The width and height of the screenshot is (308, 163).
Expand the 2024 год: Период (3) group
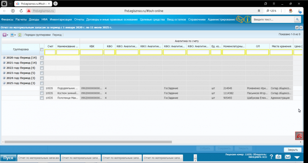pyautogui.click(x=4, y=78)
